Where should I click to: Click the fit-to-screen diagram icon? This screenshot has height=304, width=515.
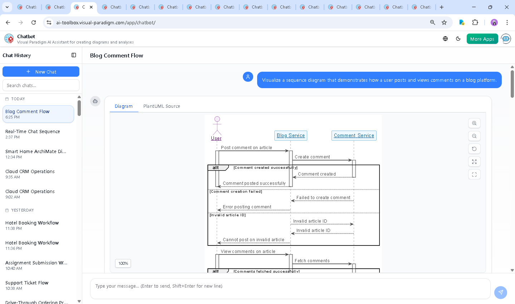pos(474,162)
